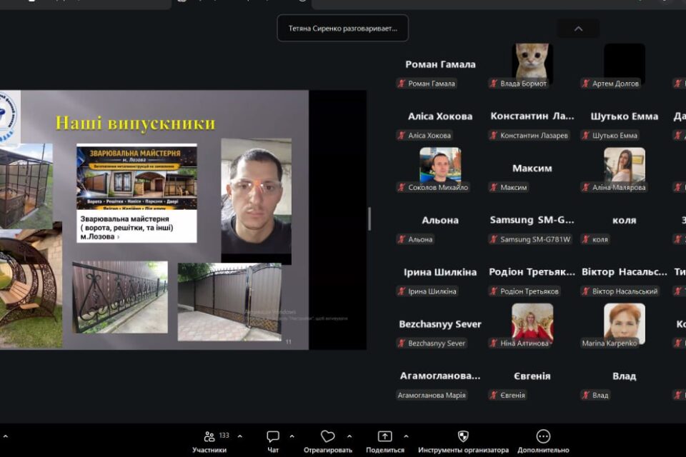
Task: Click muted mic icon beside small коля label
Action: pyautogui.click(x=586, y=240)
